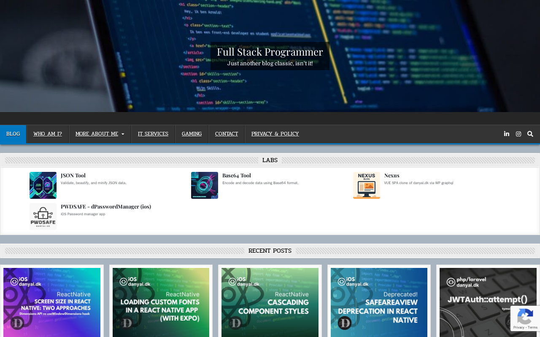
Task: Click the Base64 Tool icon image
Action: pos(205,185)
